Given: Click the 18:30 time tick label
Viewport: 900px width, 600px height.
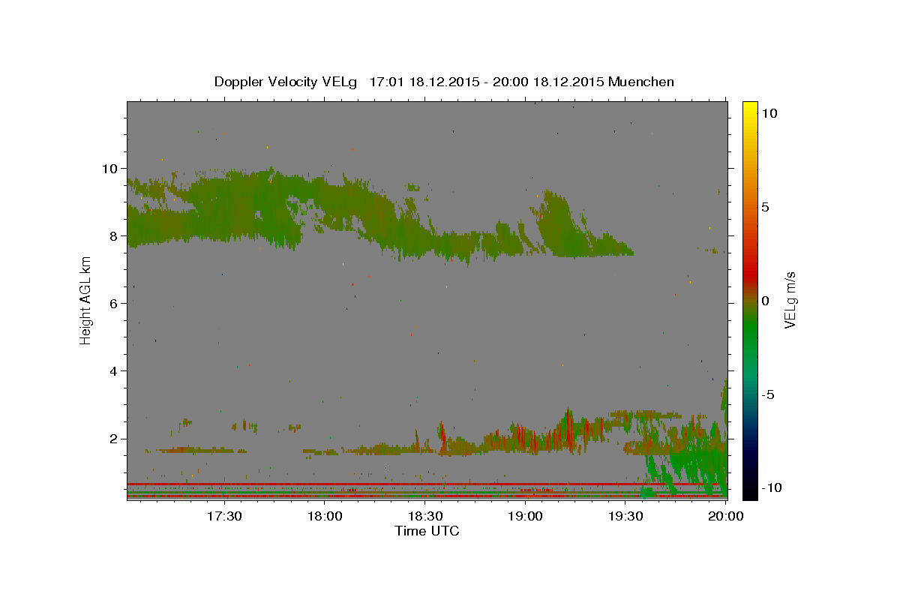Looking at the screenshot, I should [425, 516].
